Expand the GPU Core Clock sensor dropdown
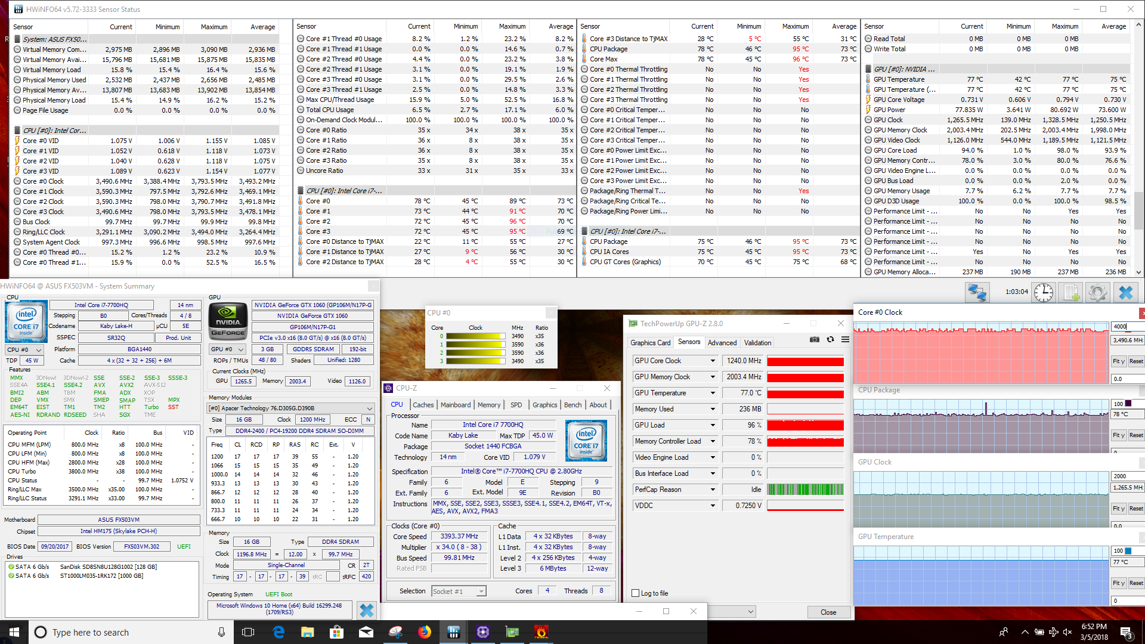The width and height of the screenshot is (1145, 644). click(x=712, y=361)
